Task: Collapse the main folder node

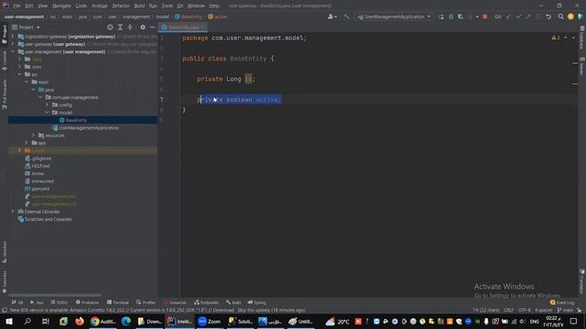Action: tap(27, 82)
